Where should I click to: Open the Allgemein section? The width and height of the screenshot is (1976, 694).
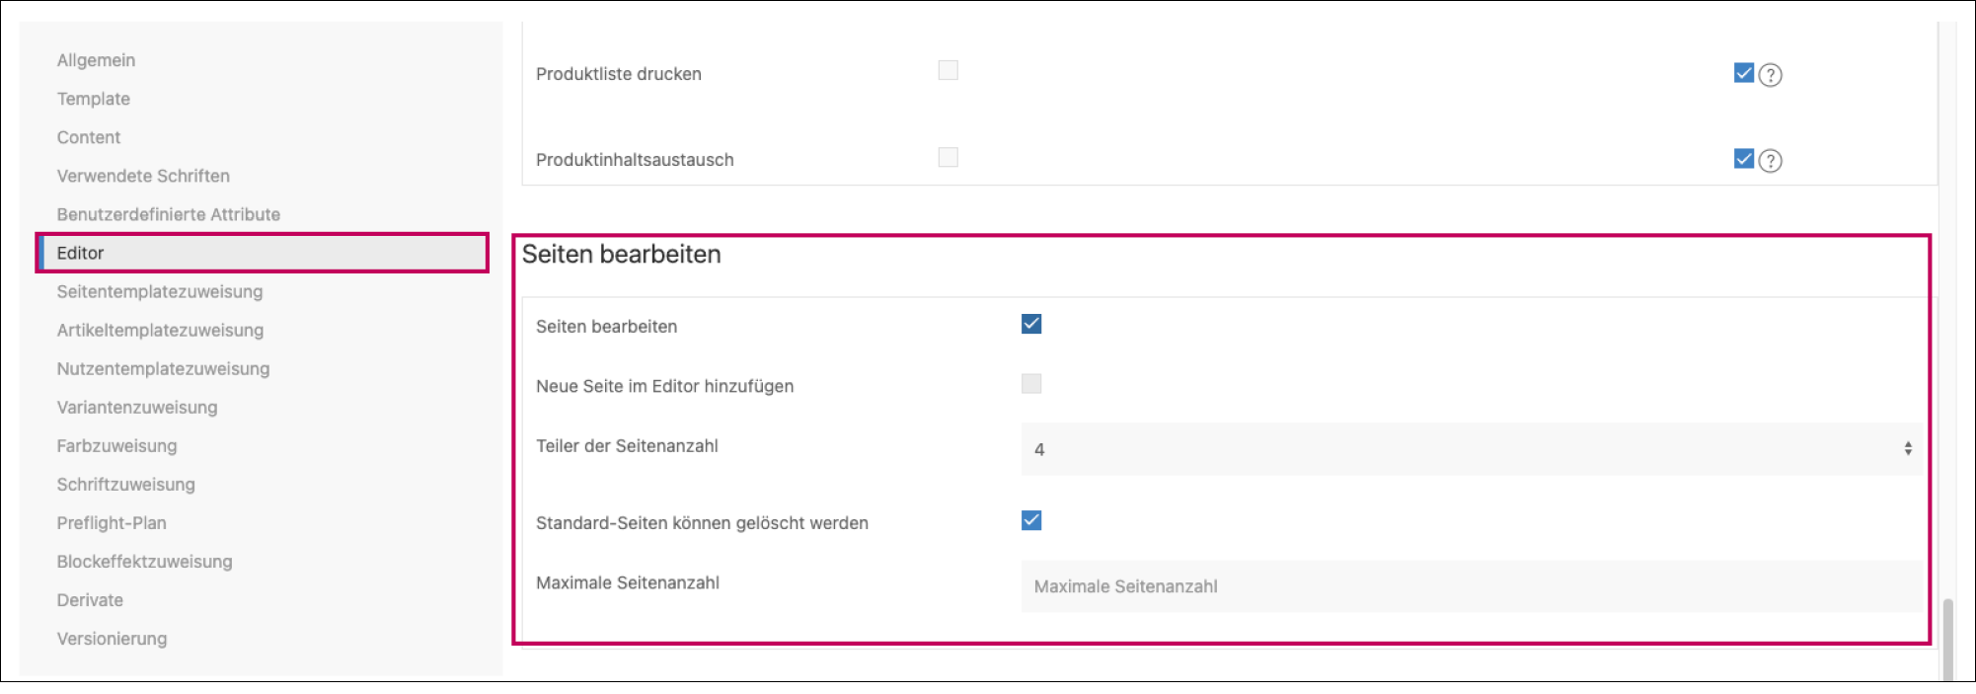coord(96,60)
